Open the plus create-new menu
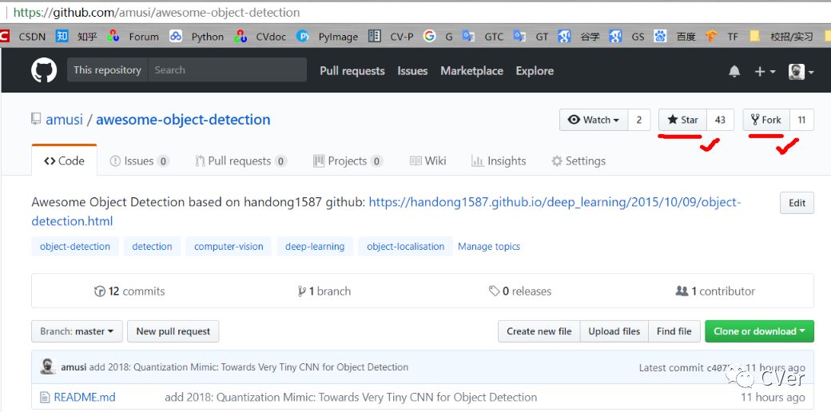The image size is (831, 412). pyautogui.click(x=765, y=72)
